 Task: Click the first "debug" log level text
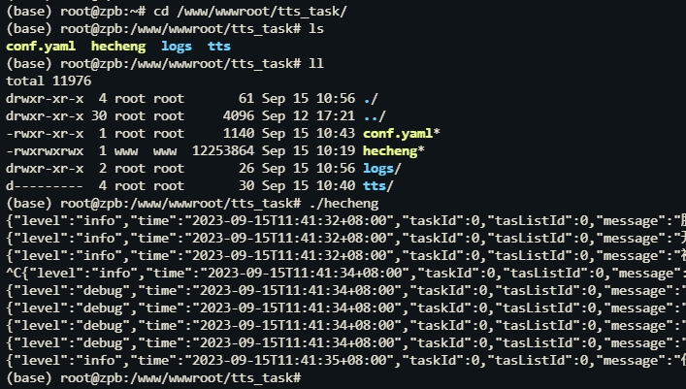click(103, 291)
